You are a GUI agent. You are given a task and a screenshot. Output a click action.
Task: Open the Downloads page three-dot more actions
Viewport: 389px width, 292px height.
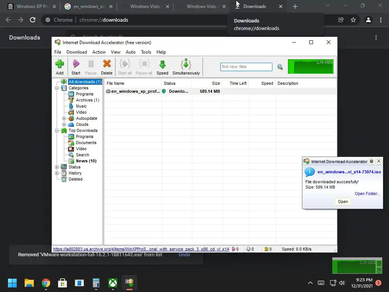[x=376, y=38]
